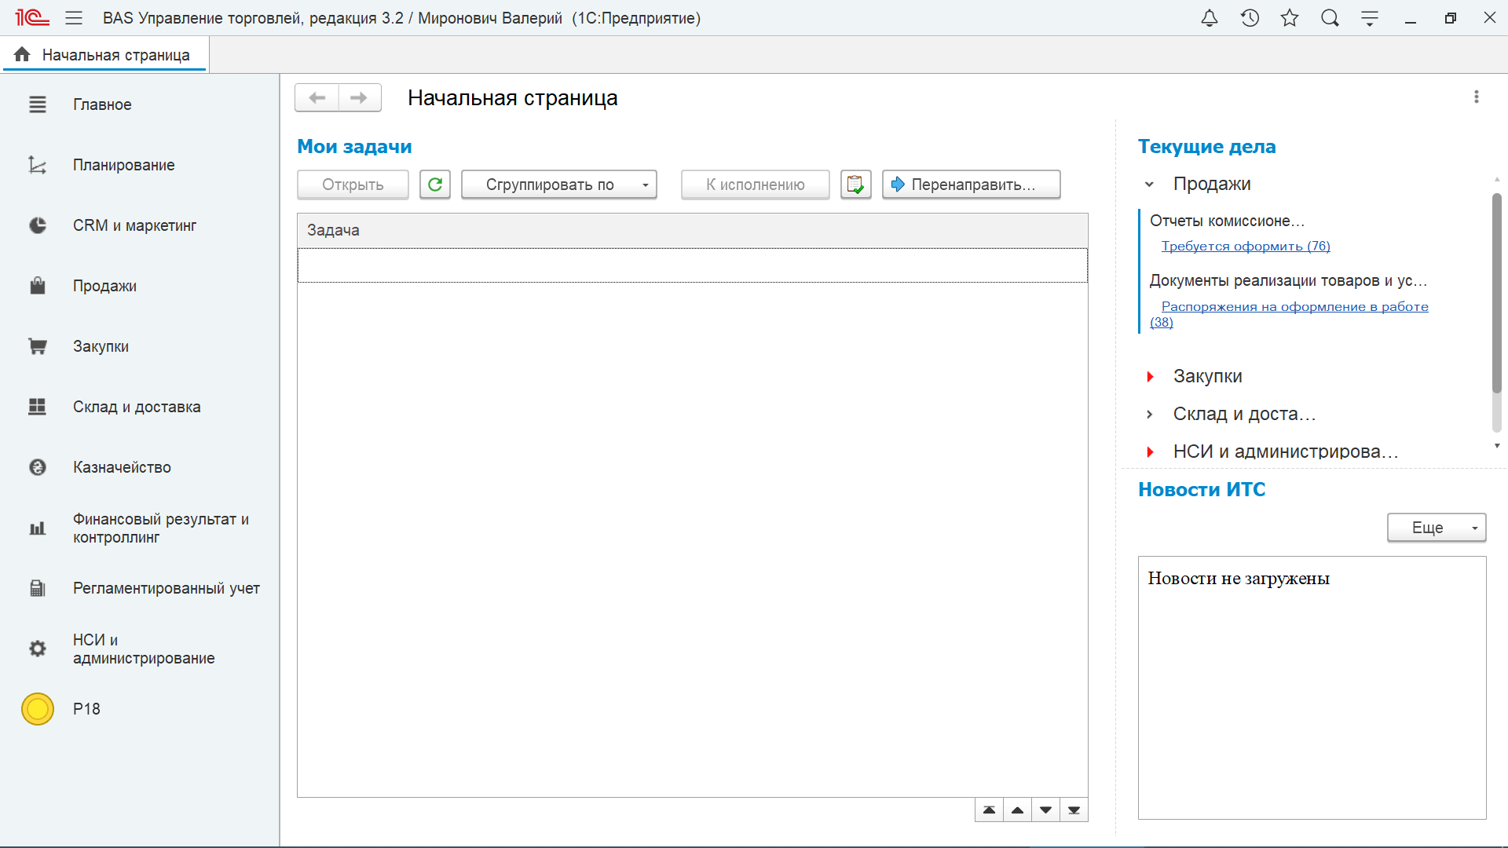
Task: Click the НСИ gear icon
Action: pos(38,649)
